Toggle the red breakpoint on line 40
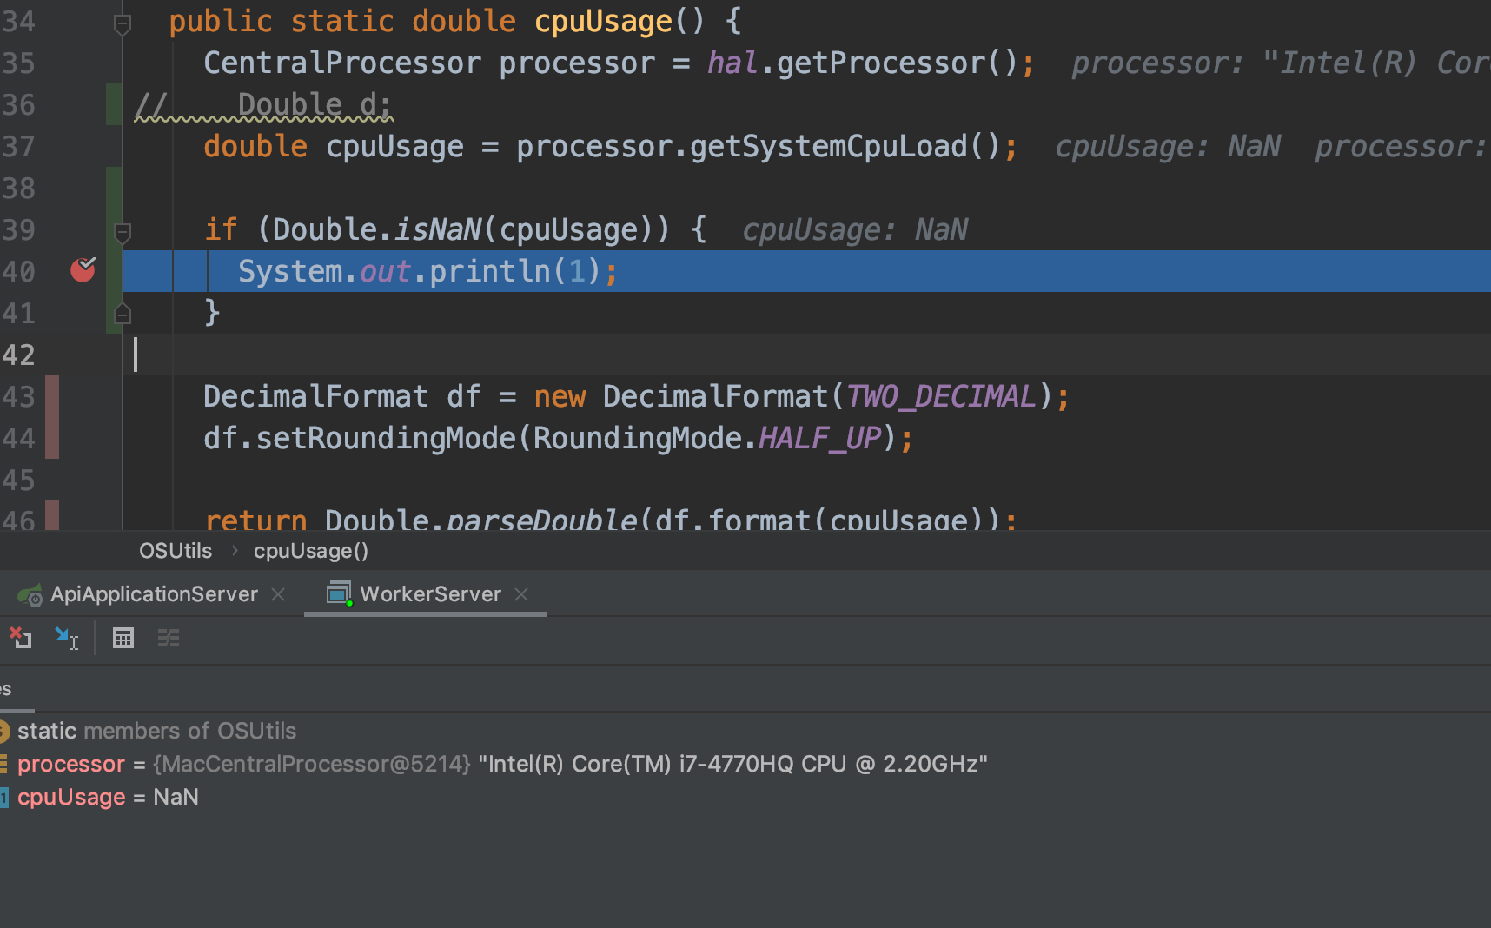The height and width of the screenshot is (928, 1491). coord(83,270)
